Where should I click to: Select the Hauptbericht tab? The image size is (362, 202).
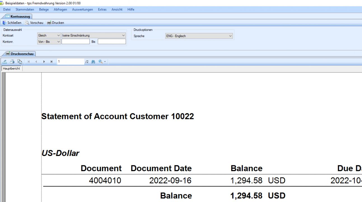(11, 68)
